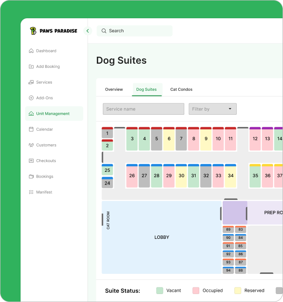This screenshot has width=283, height=302.
Task: Click the Add Booking folder icon
Action: pyautogui.click(x=31, y=66)
